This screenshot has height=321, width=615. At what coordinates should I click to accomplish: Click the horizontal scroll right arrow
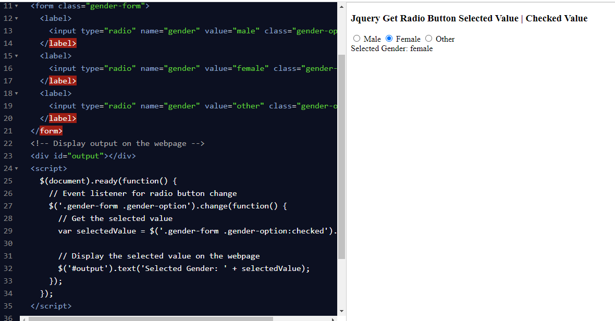(x=333, y=318)
